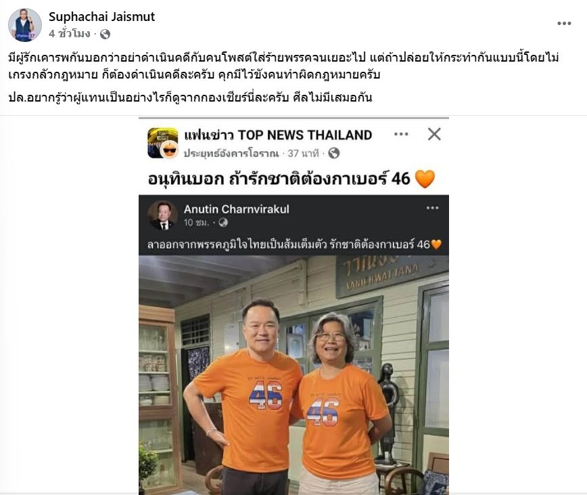Open TOP NEWS THAILAND group avatar icon
The width and height of the screenshot is (587, 495).
163,143
